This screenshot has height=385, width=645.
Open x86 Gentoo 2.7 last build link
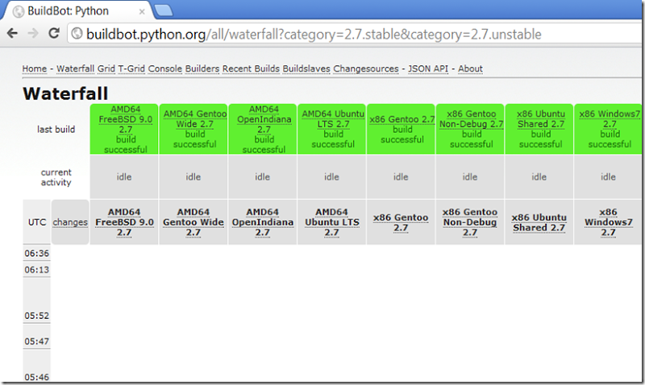[402, 119]
